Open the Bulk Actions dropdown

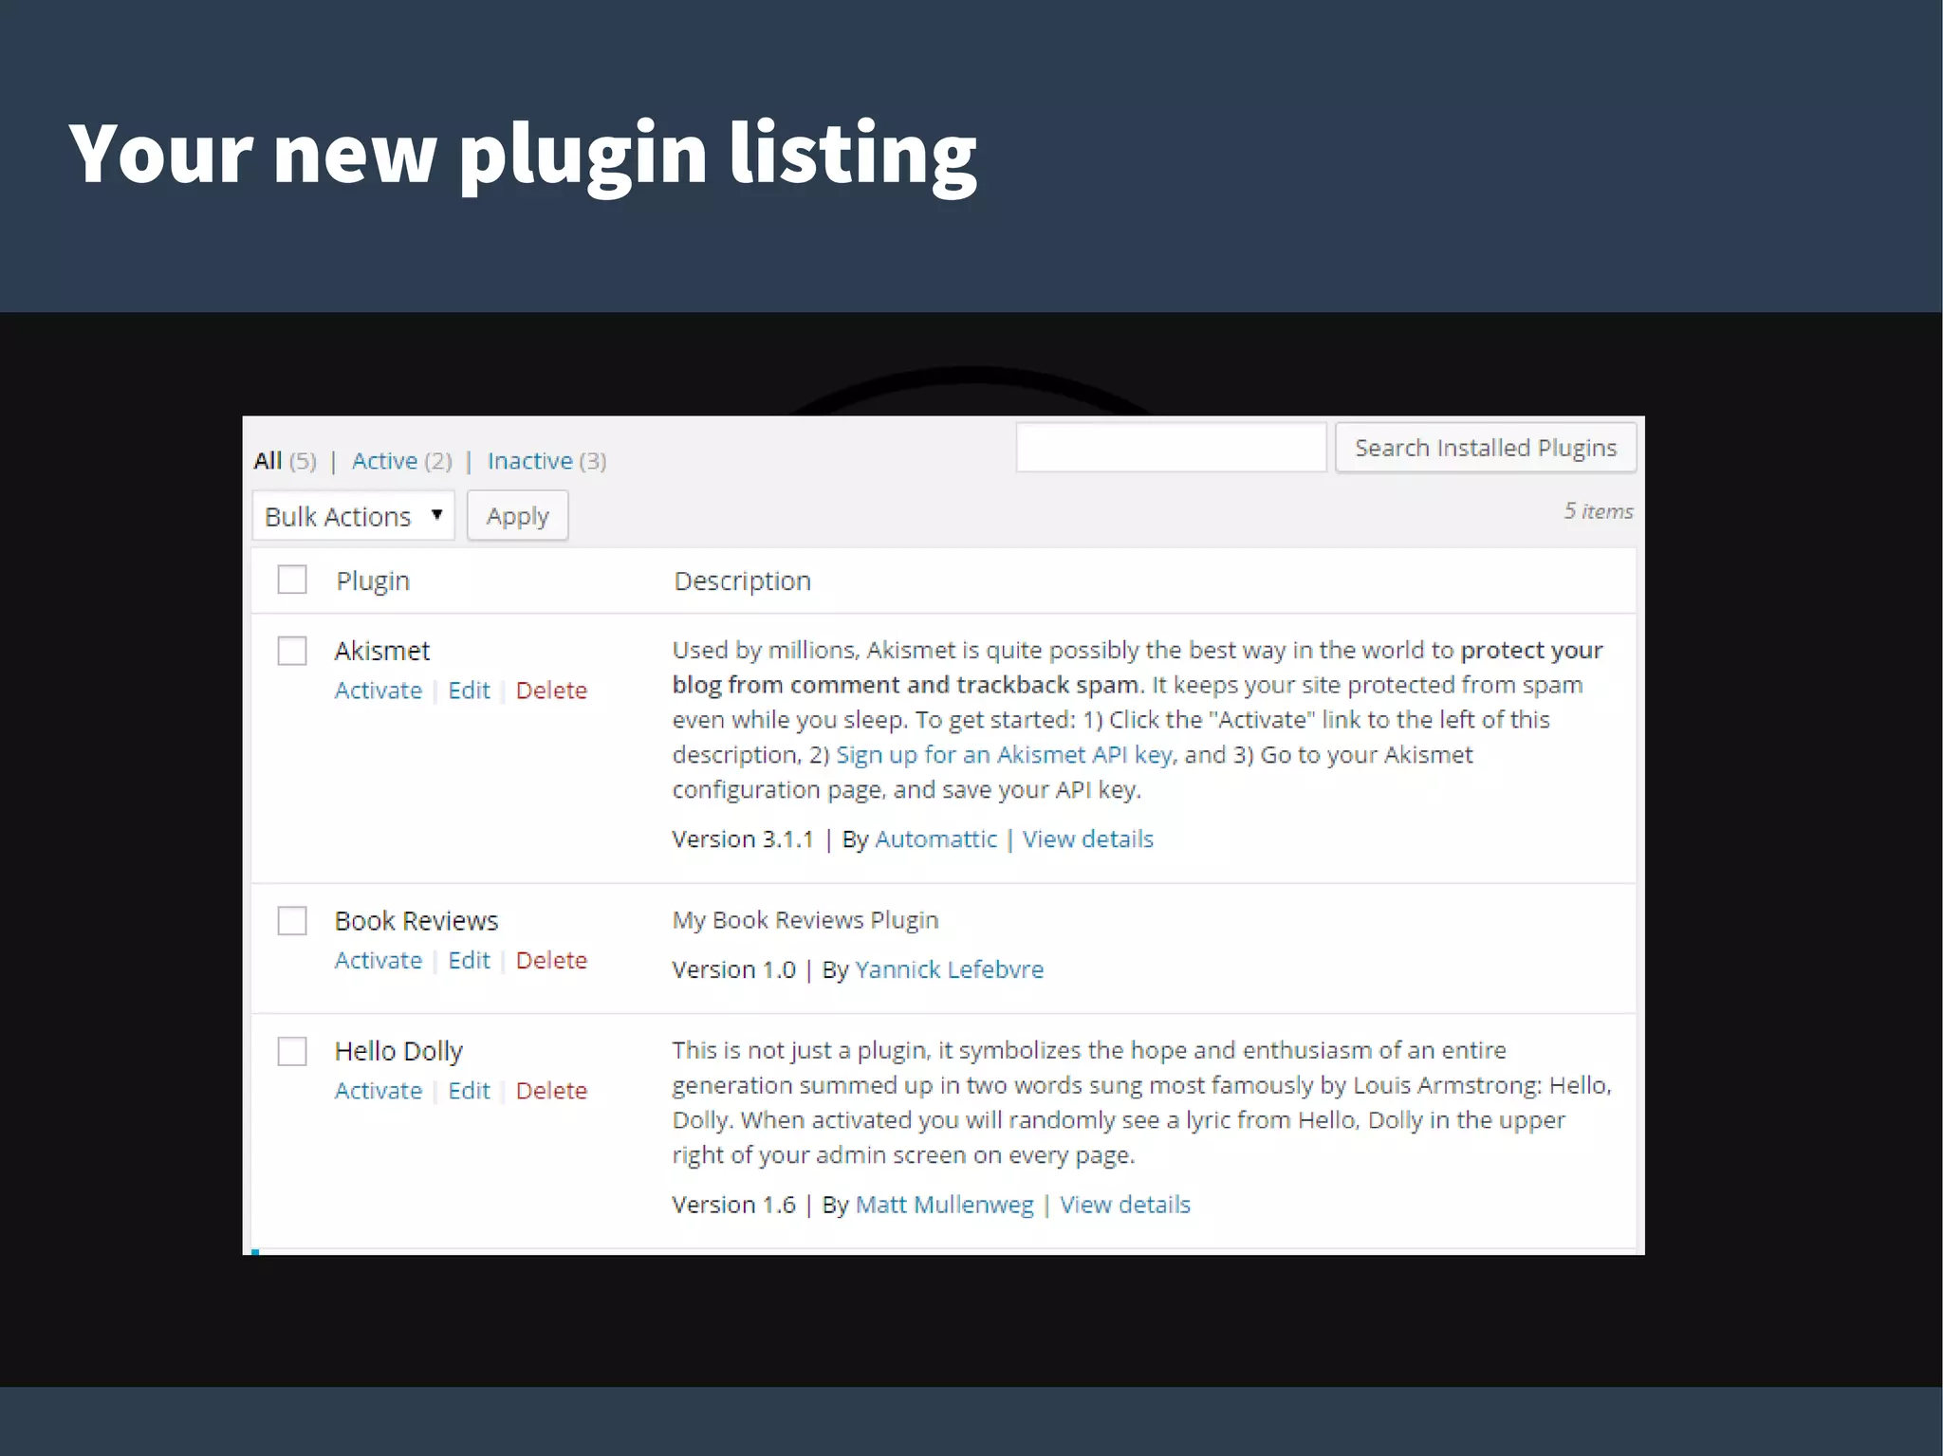click(353, 516)
